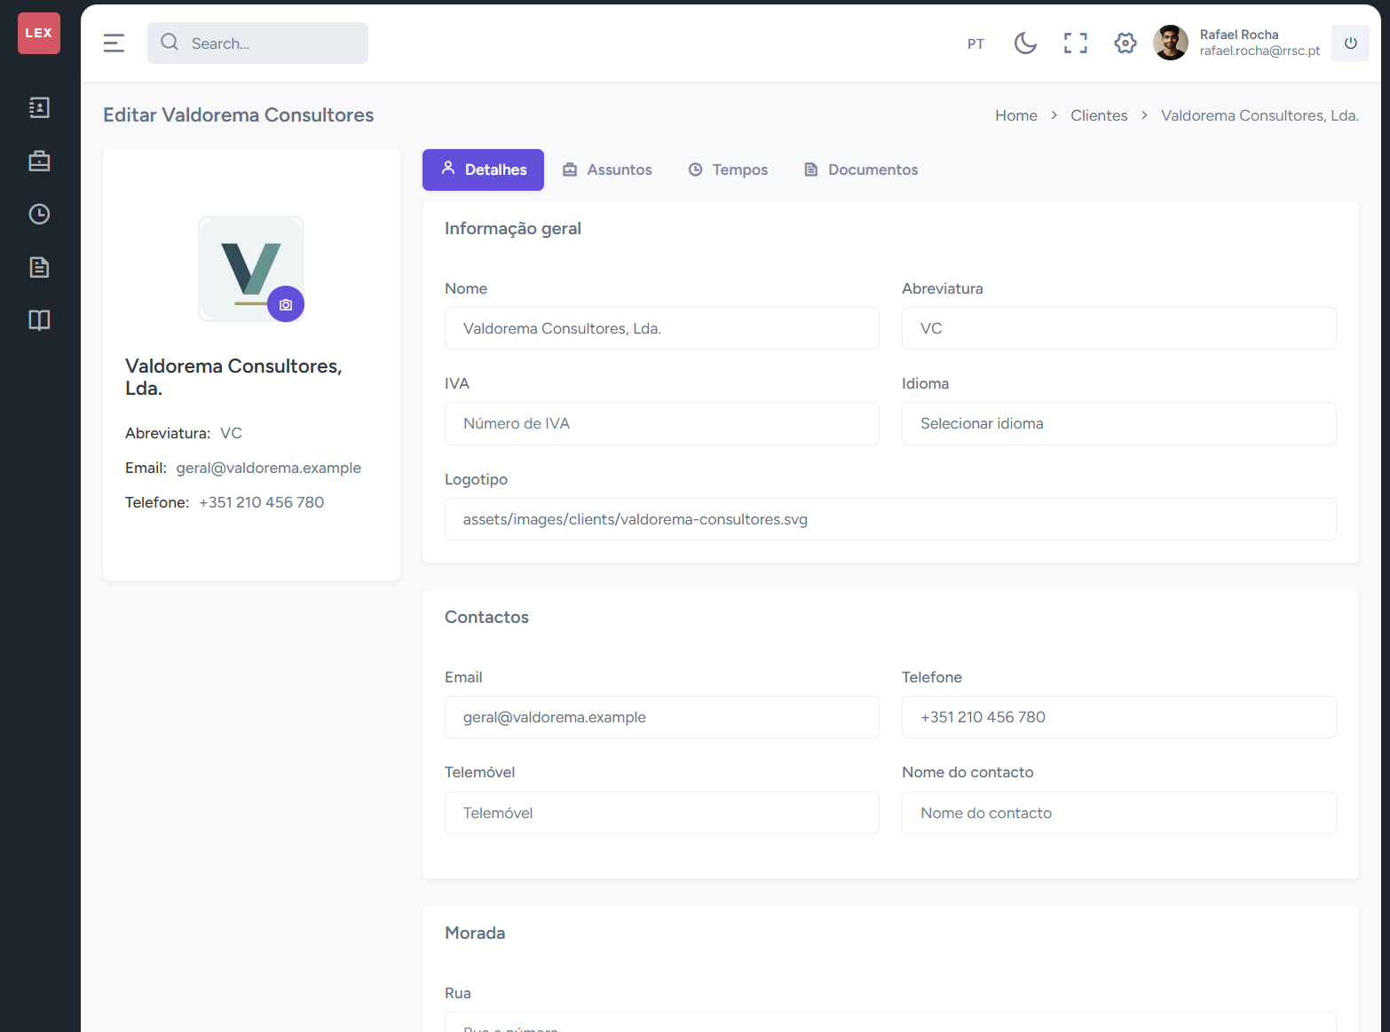This screenshot has height=1032, width=1390.
Task: Focus the Telemóvel input field
Action: coord(662,813)
